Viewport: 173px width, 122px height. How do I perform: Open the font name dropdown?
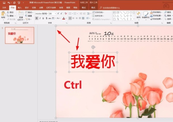pyautogui.click(x=47, y=13)
